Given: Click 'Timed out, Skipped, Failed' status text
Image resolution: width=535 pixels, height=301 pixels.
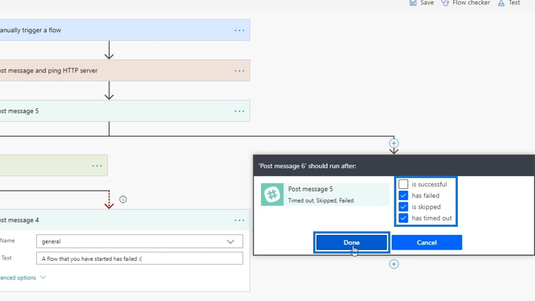Looking at the screenshot, I should (x=321, y=201).
